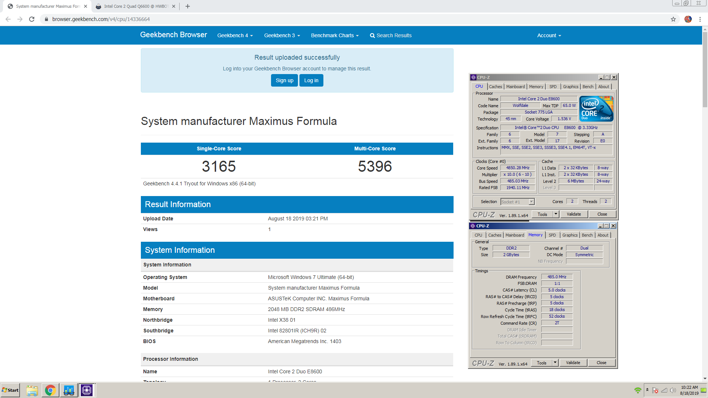Open Tools dropdown arrow in lower CPU-Z
Screen dimensions: 708x398
[x=555, y=363]
